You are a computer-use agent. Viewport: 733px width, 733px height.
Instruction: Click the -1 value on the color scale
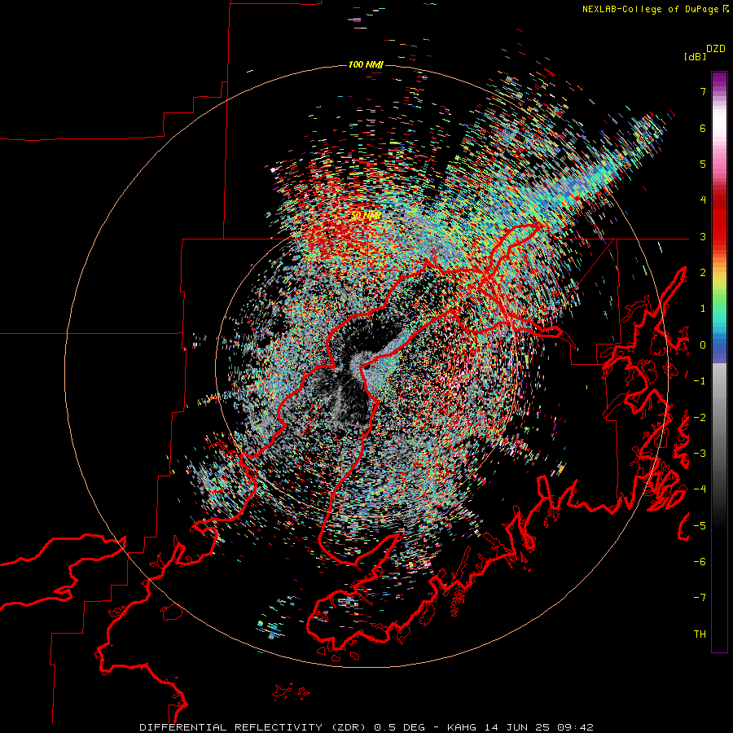click(700, 381)
